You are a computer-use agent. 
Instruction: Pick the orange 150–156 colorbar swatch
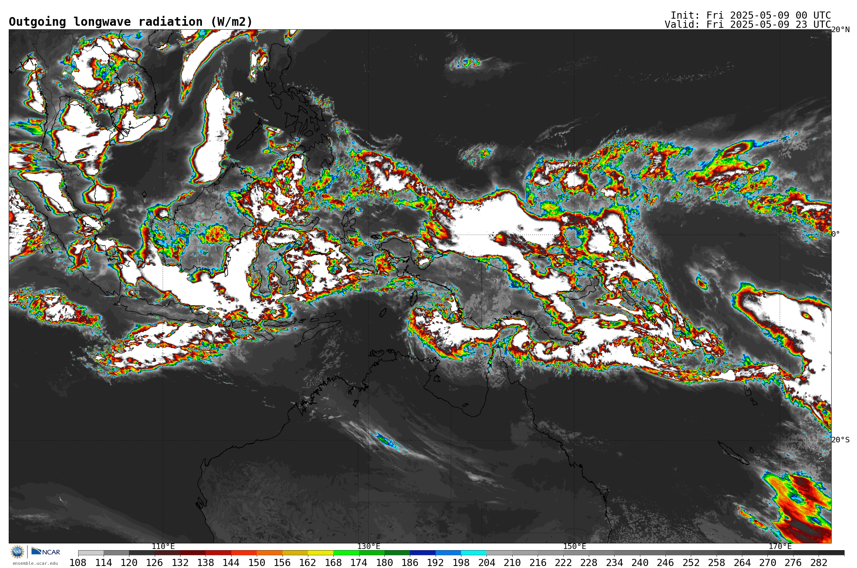click(269, 553)
